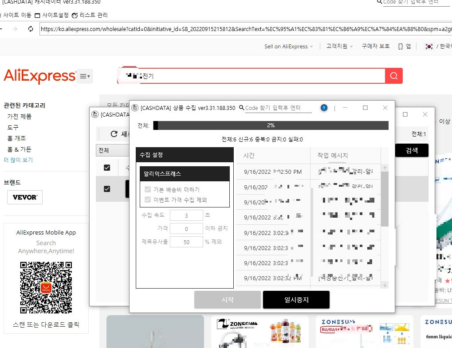Click the 가격 이하 금지 input field

click(x=186, y=229)
